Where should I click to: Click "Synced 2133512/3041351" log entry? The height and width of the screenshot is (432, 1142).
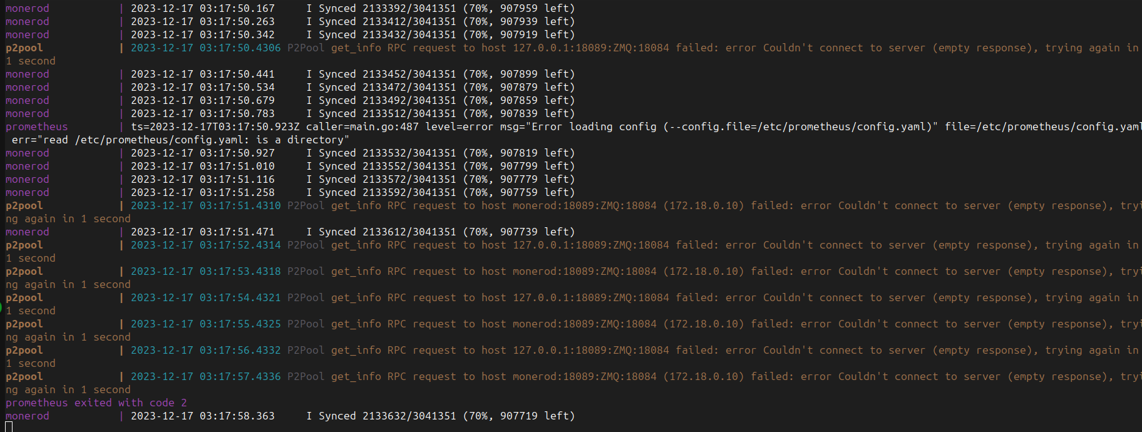point(387,113)
